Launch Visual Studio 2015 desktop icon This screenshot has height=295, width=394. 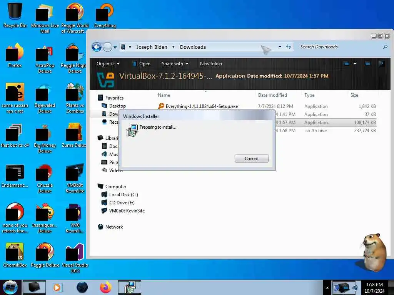75,258
